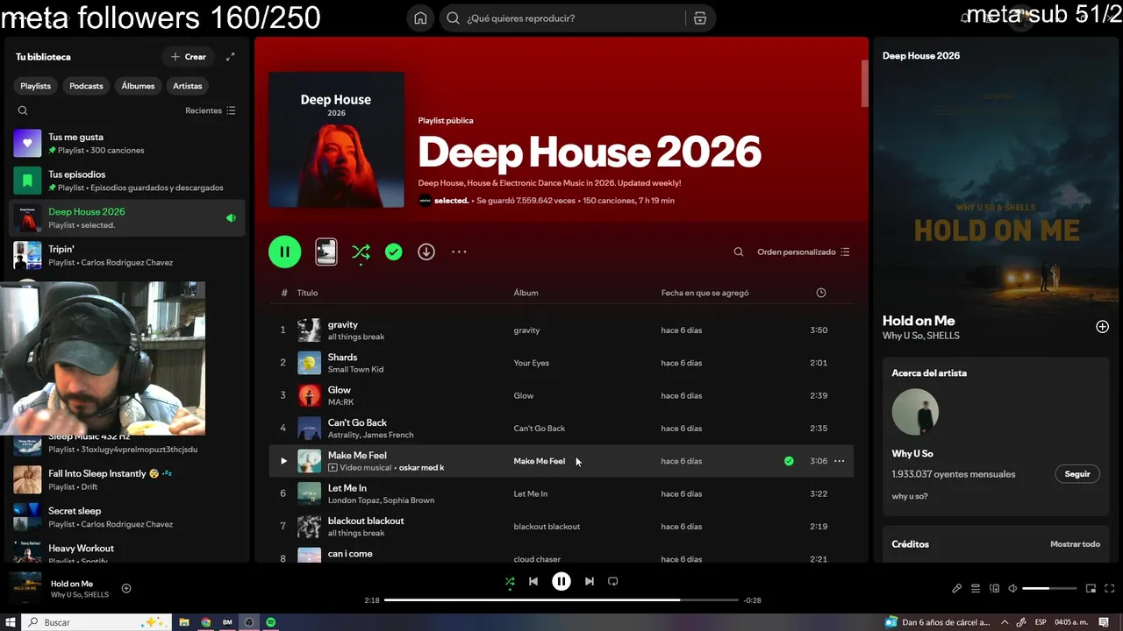Click the Seguir button for Why U So
The image size is (1123, 631).
pyautogui.click(x=1077, y=474)
